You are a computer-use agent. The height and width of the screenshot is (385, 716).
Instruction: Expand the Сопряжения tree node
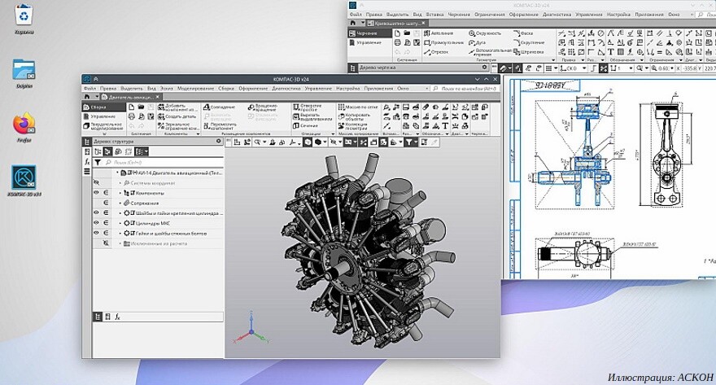tap(120, 203)
